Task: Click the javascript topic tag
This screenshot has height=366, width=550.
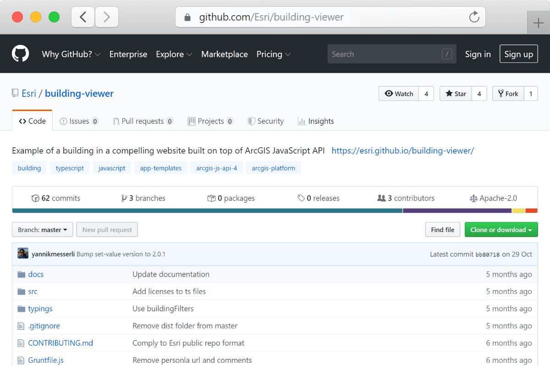Action: [x=112, y=168]
